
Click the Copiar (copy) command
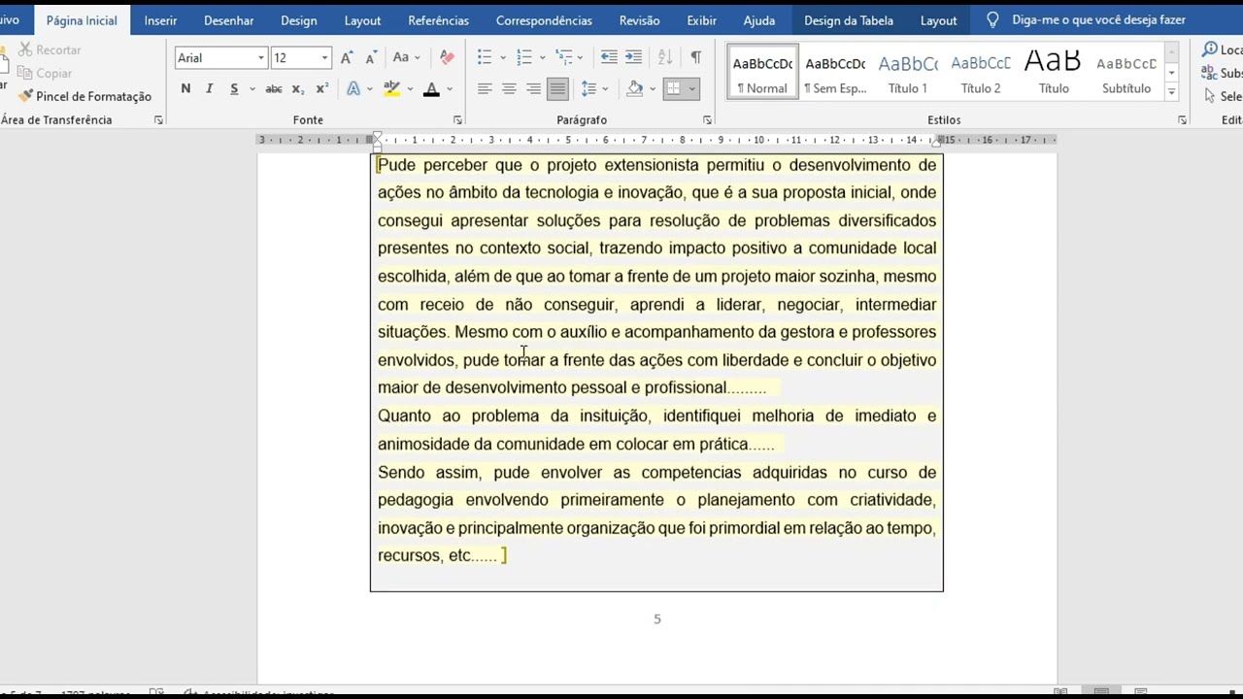click(x=45, y=73)
